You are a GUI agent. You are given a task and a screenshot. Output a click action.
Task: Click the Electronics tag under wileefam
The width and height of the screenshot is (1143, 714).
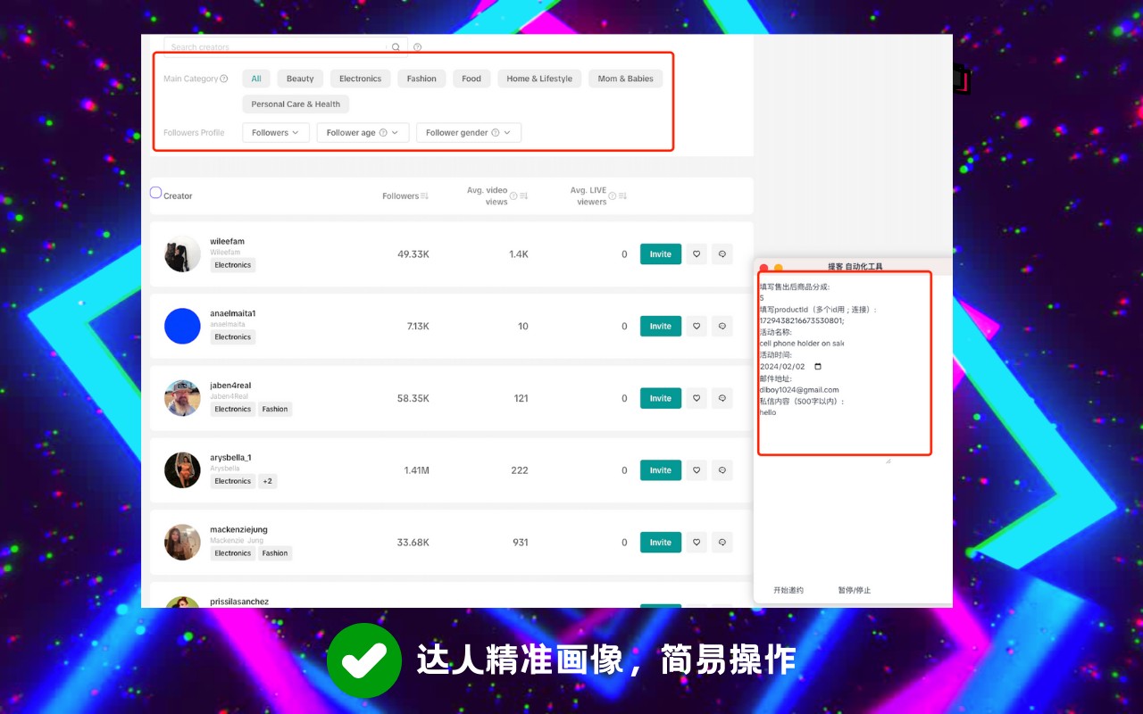pyautogui.click(x=233, y=265)
